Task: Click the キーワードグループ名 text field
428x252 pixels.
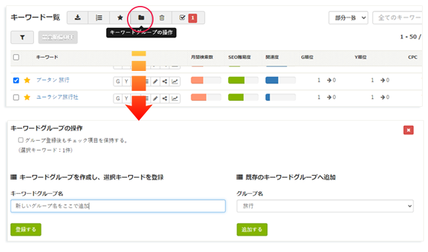Action: (118, 206)
